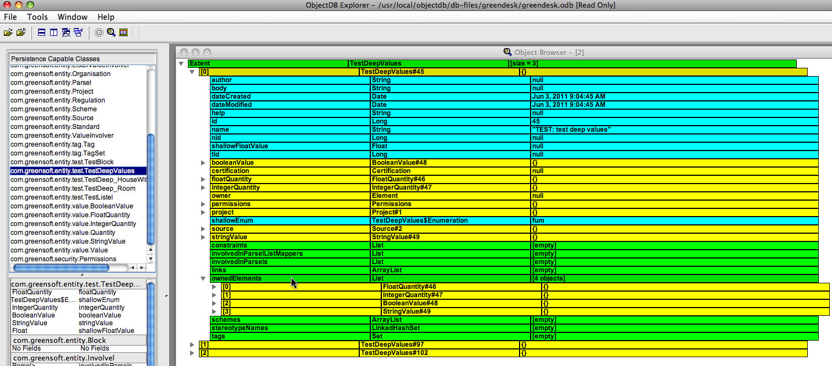Viewport: 832px width, 366px height.
Task: Click the crossed-out close all windows icon
Action: (66, 33)
